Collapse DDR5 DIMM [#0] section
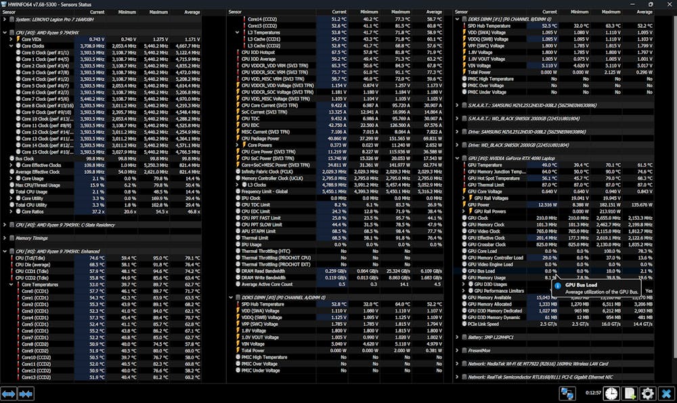The height and width of the screenshot is (403, 677). [231, 298]
